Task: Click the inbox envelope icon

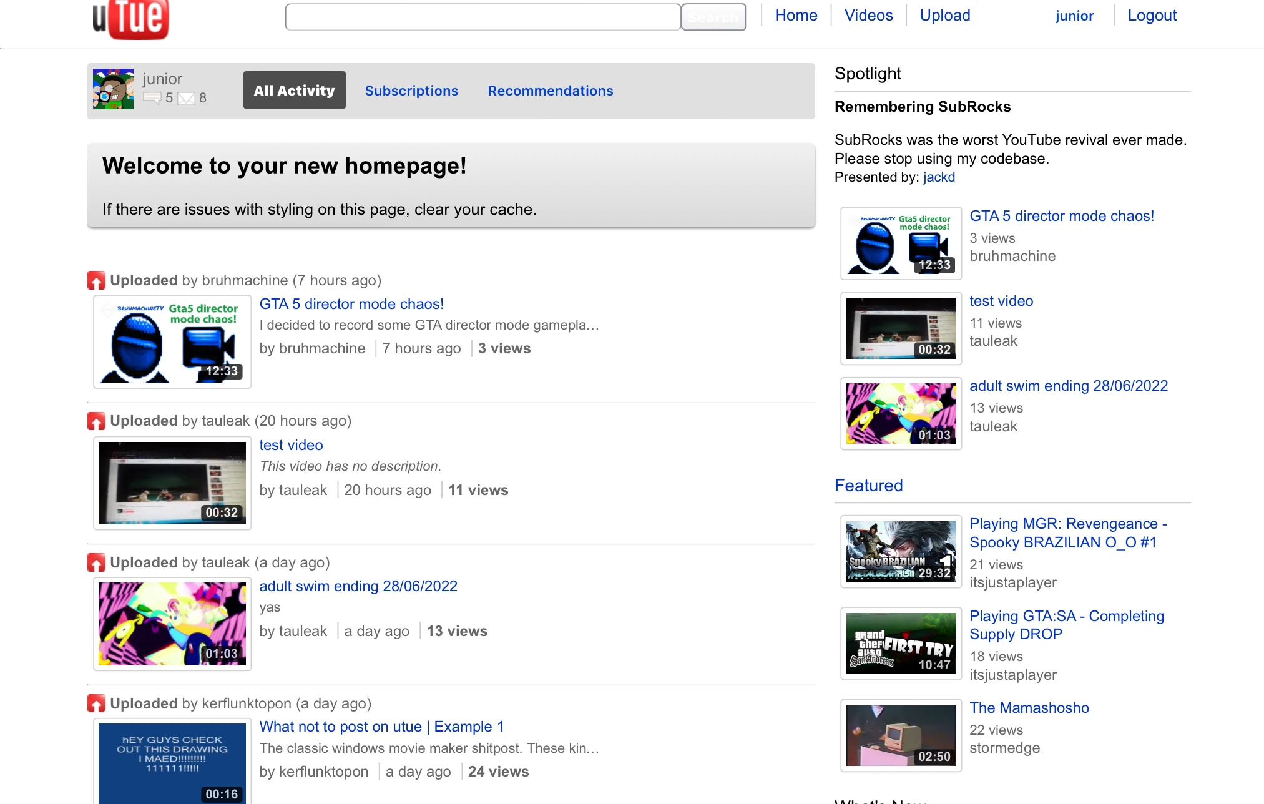Action: coord(186,98)
